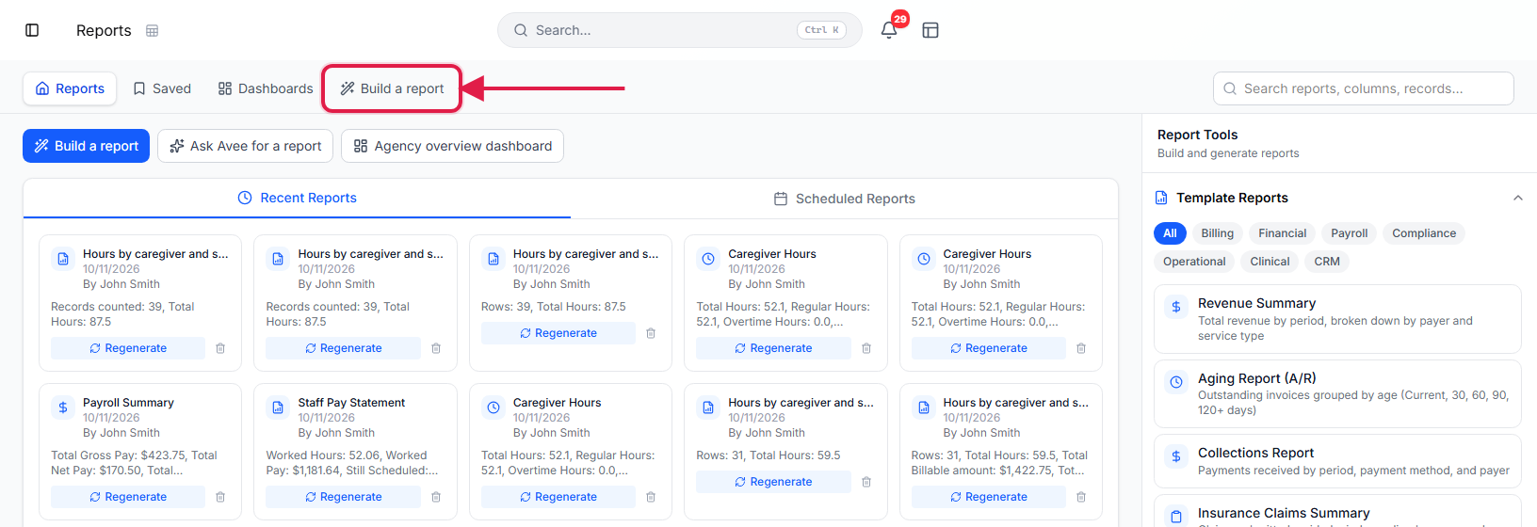The image size is (1537, 527).
Task: Open the Build a report tab
Action: pyautogui.click(x=392, y=88)
